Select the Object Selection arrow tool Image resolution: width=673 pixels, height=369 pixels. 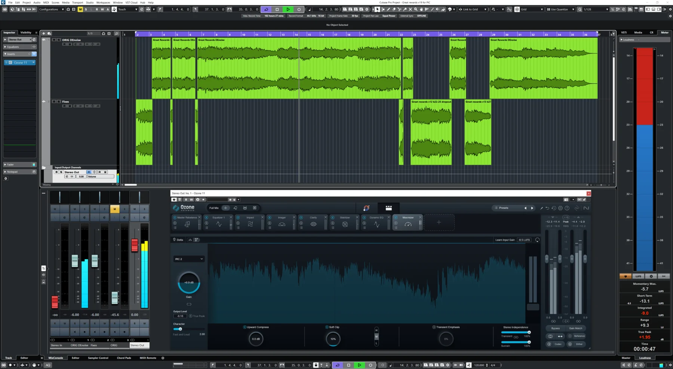pos(377,9)
